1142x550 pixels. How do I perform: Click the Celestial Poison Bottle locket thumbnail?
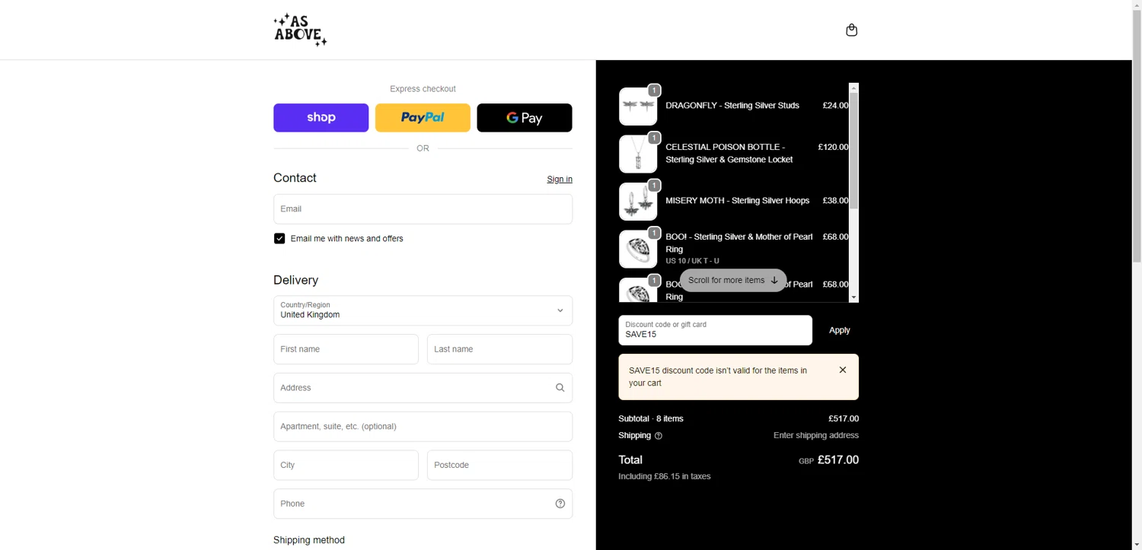pyautogui.click(x=638, y=154)
